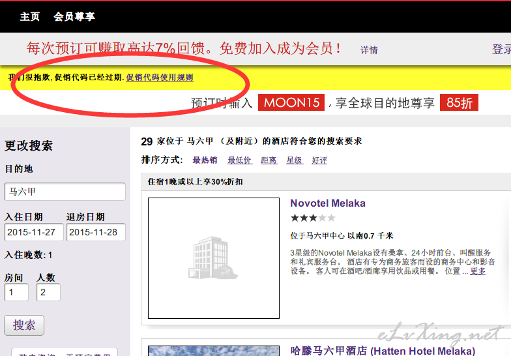Open the Novotel Melaka hotel title link

[x=328, y=203]
